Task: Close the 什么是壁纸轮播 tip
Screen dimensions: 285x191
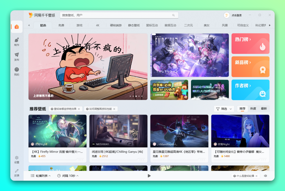Action: point(256,176)
